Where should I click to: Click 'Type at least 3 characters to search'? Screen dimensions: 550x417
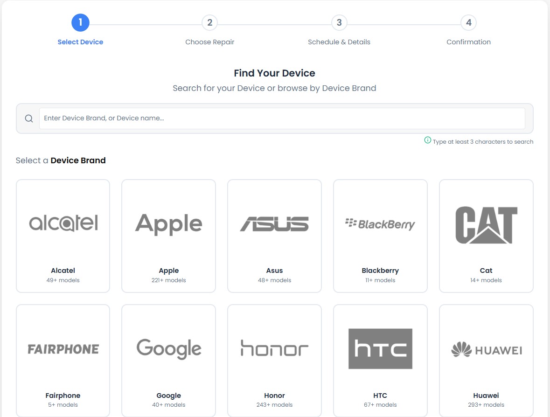483,142
